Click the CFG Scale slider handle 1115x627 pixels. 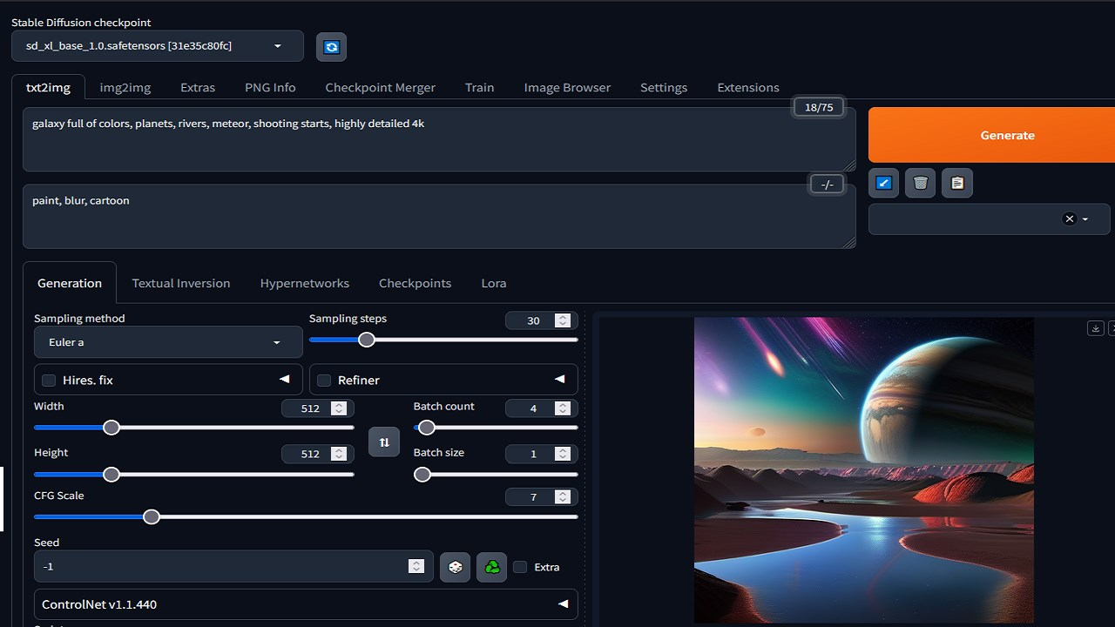pos(152,517)
